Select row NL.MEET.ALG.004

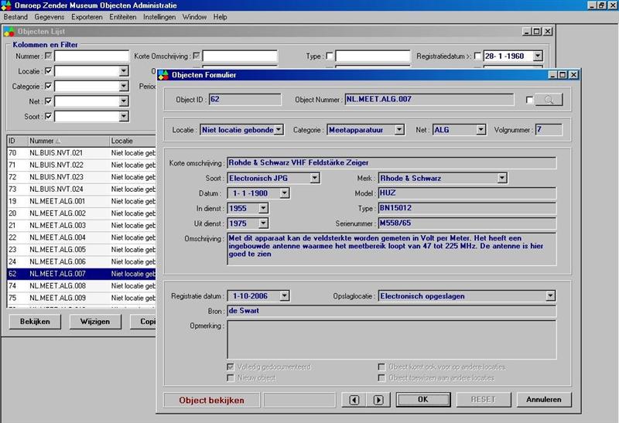81,237
